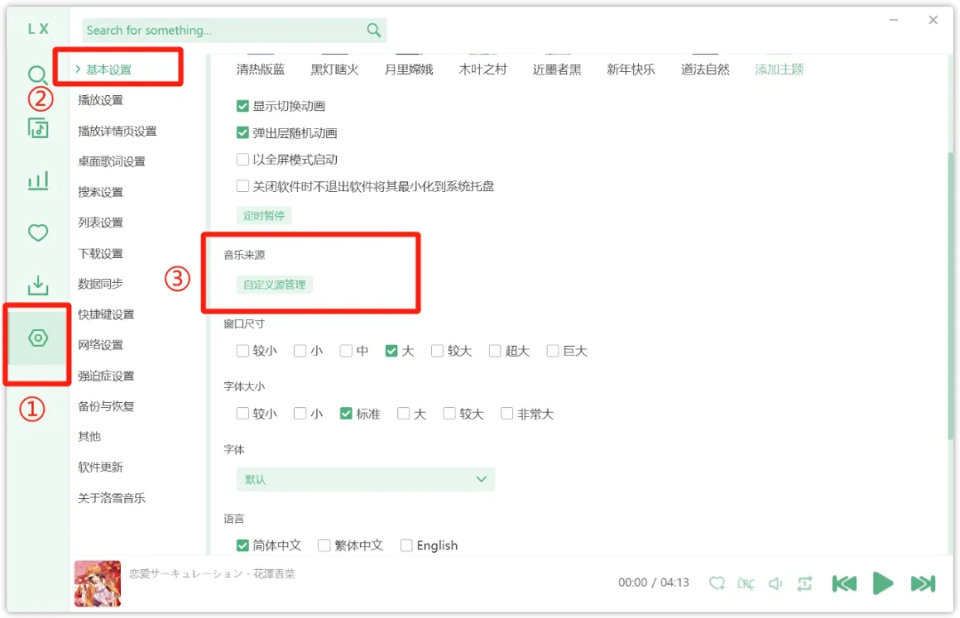Screen dimensions: 960x618
Task: Click the search input field at top
Action: [224, 30]
